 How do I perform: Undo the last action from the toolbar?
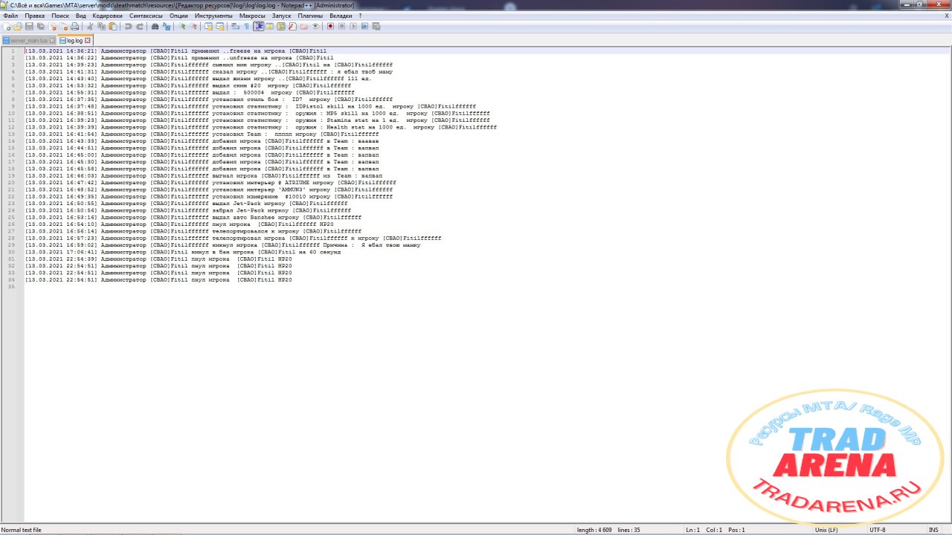(x=128, y=26)
